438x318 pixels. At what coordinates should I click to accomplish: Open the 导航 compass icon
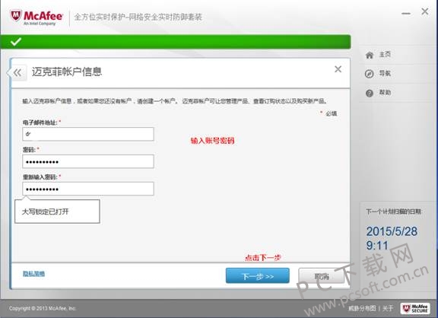(370, 74)
